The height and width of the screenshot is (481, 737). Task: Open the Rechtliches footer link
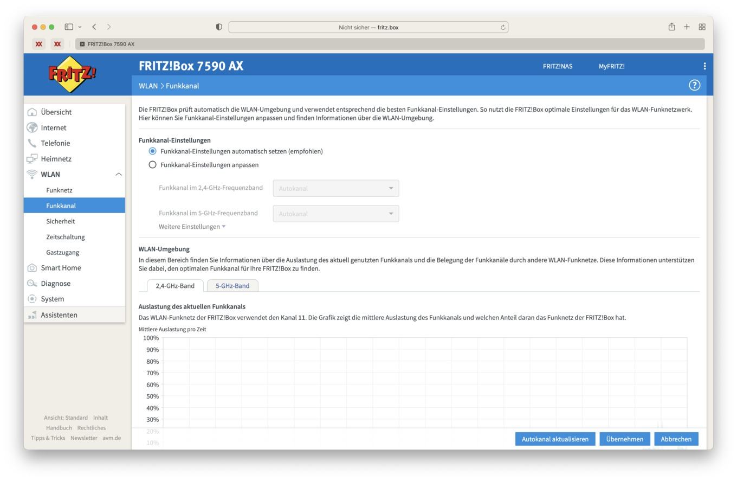(92, 428)
